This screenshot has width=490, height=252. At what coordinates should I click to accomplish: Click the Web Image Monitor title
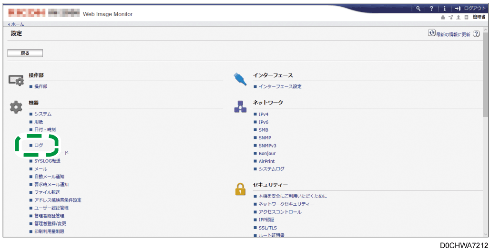click(x=108, y=14)
